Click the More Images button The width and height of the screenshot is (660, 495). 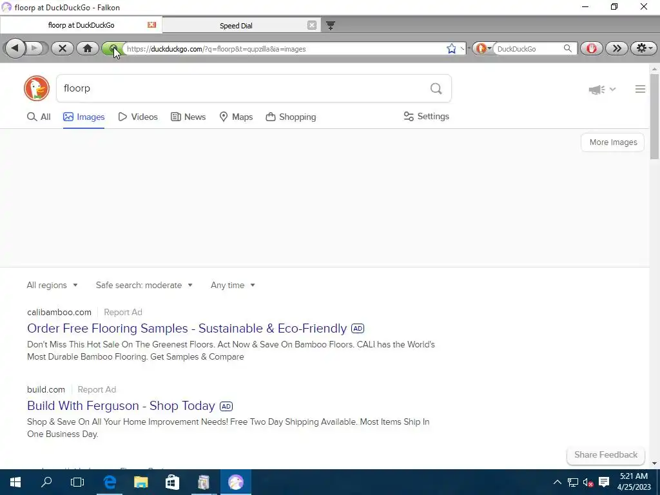coord(613,142)
